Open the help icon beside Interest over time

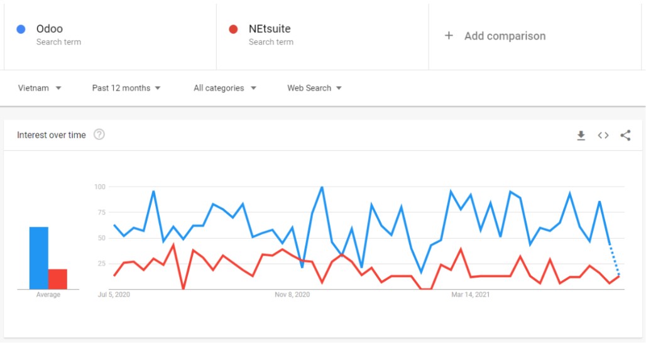(x=99, y=134)
